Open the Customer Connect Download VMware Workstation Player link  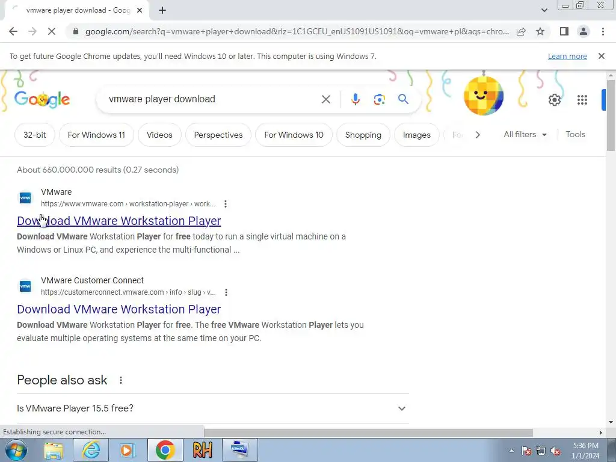(119, 309)
